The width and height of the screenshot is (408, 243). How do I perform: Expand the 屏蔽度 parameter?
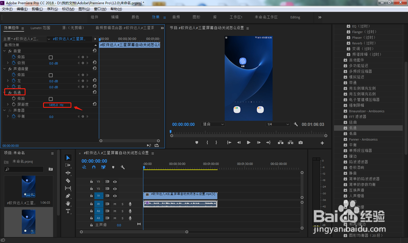[8, 104]
